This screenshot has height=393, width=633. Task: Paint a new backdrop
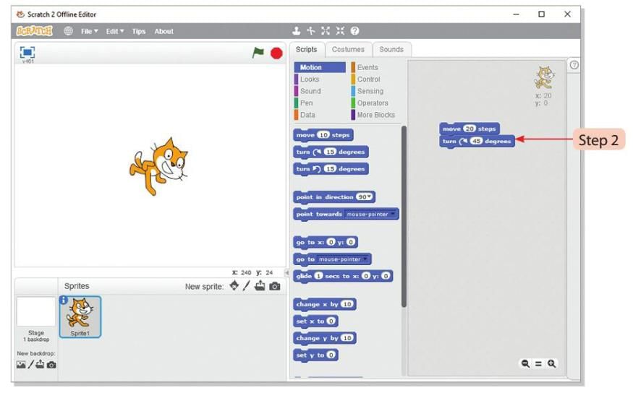click(x=30, y=365)
